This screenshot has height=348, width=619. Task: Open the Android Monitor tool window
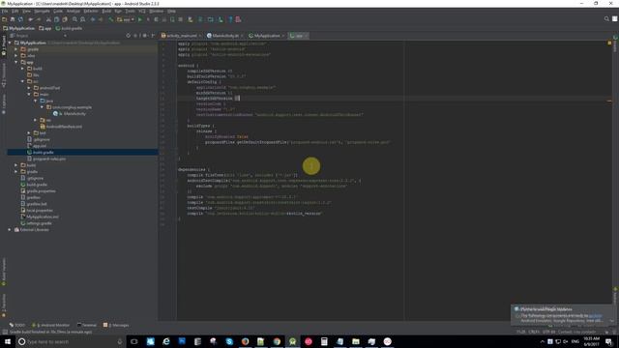pos(50,325)
